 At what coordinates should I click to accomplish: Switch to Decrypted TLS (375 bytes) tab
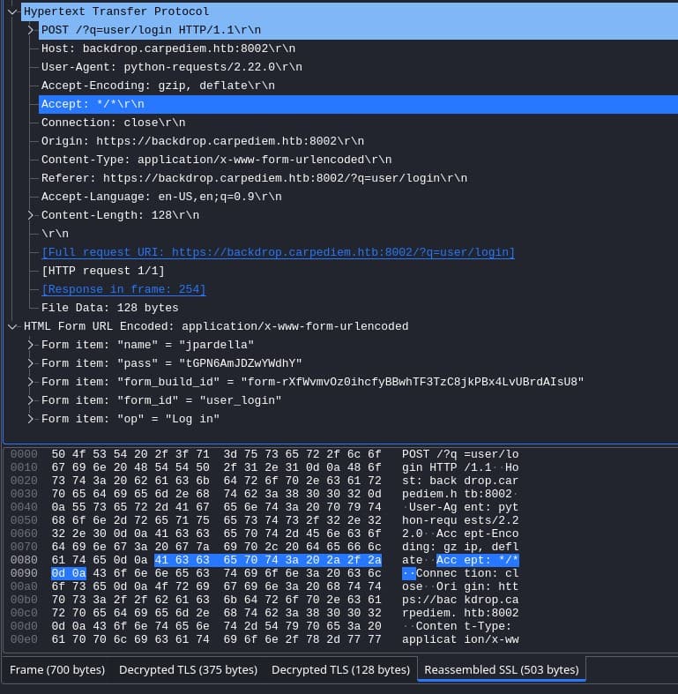coord(188,669)
